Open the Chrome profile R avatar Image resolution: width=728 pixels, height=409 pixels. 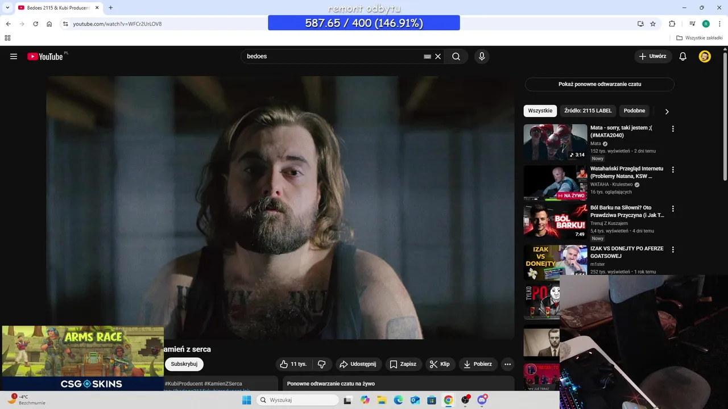tap(706, 24)
